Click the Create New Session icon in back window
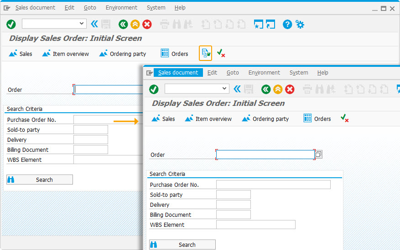The image size is (400, 250). [259, 25]
